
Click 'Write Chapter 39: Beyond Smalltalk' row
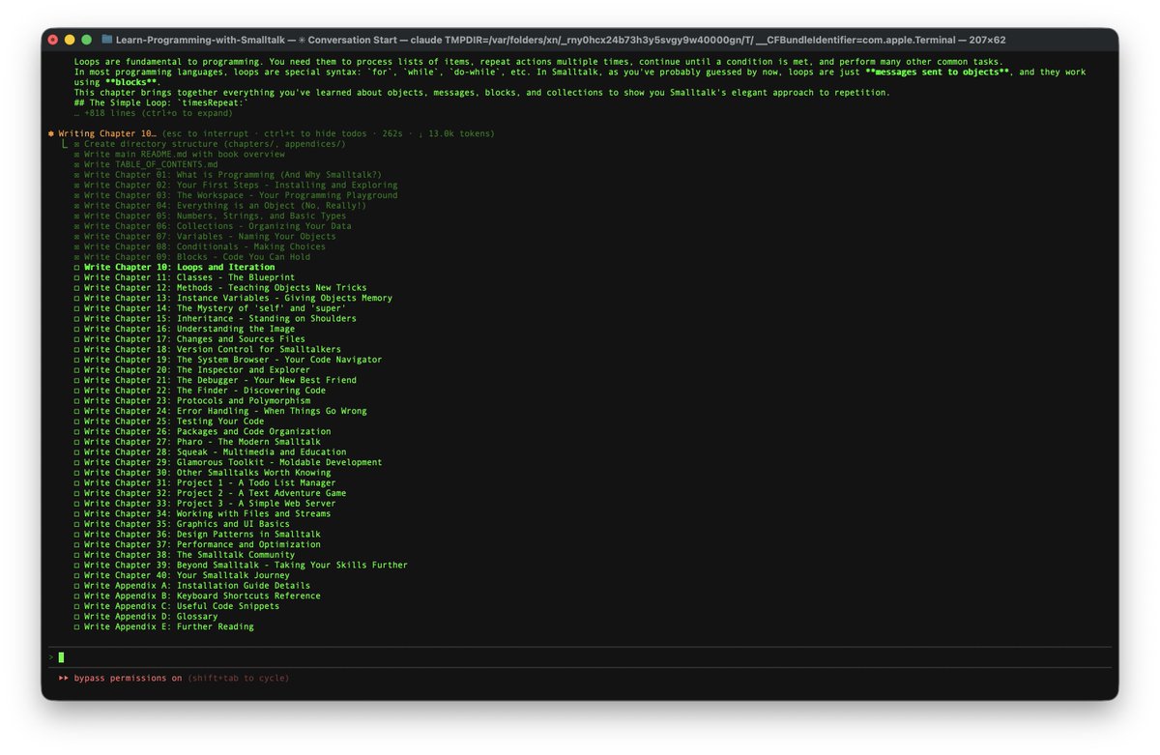pos(240,565)
